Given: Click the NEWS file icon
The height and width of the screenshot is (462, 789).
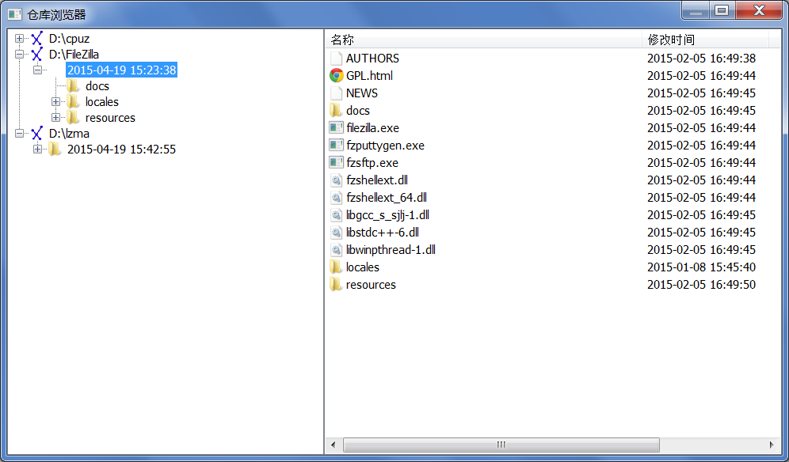Looking at the screenshot, I should click(x=336, y=93).
